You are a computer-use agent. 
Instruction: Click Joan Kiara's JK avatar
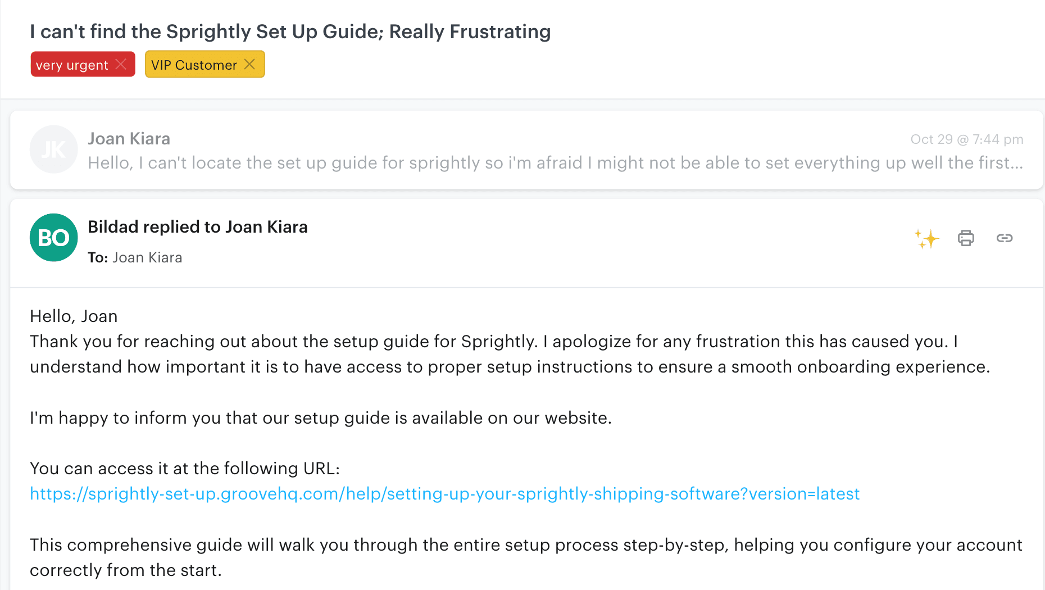pyautogui.click(x=53, y=149)
